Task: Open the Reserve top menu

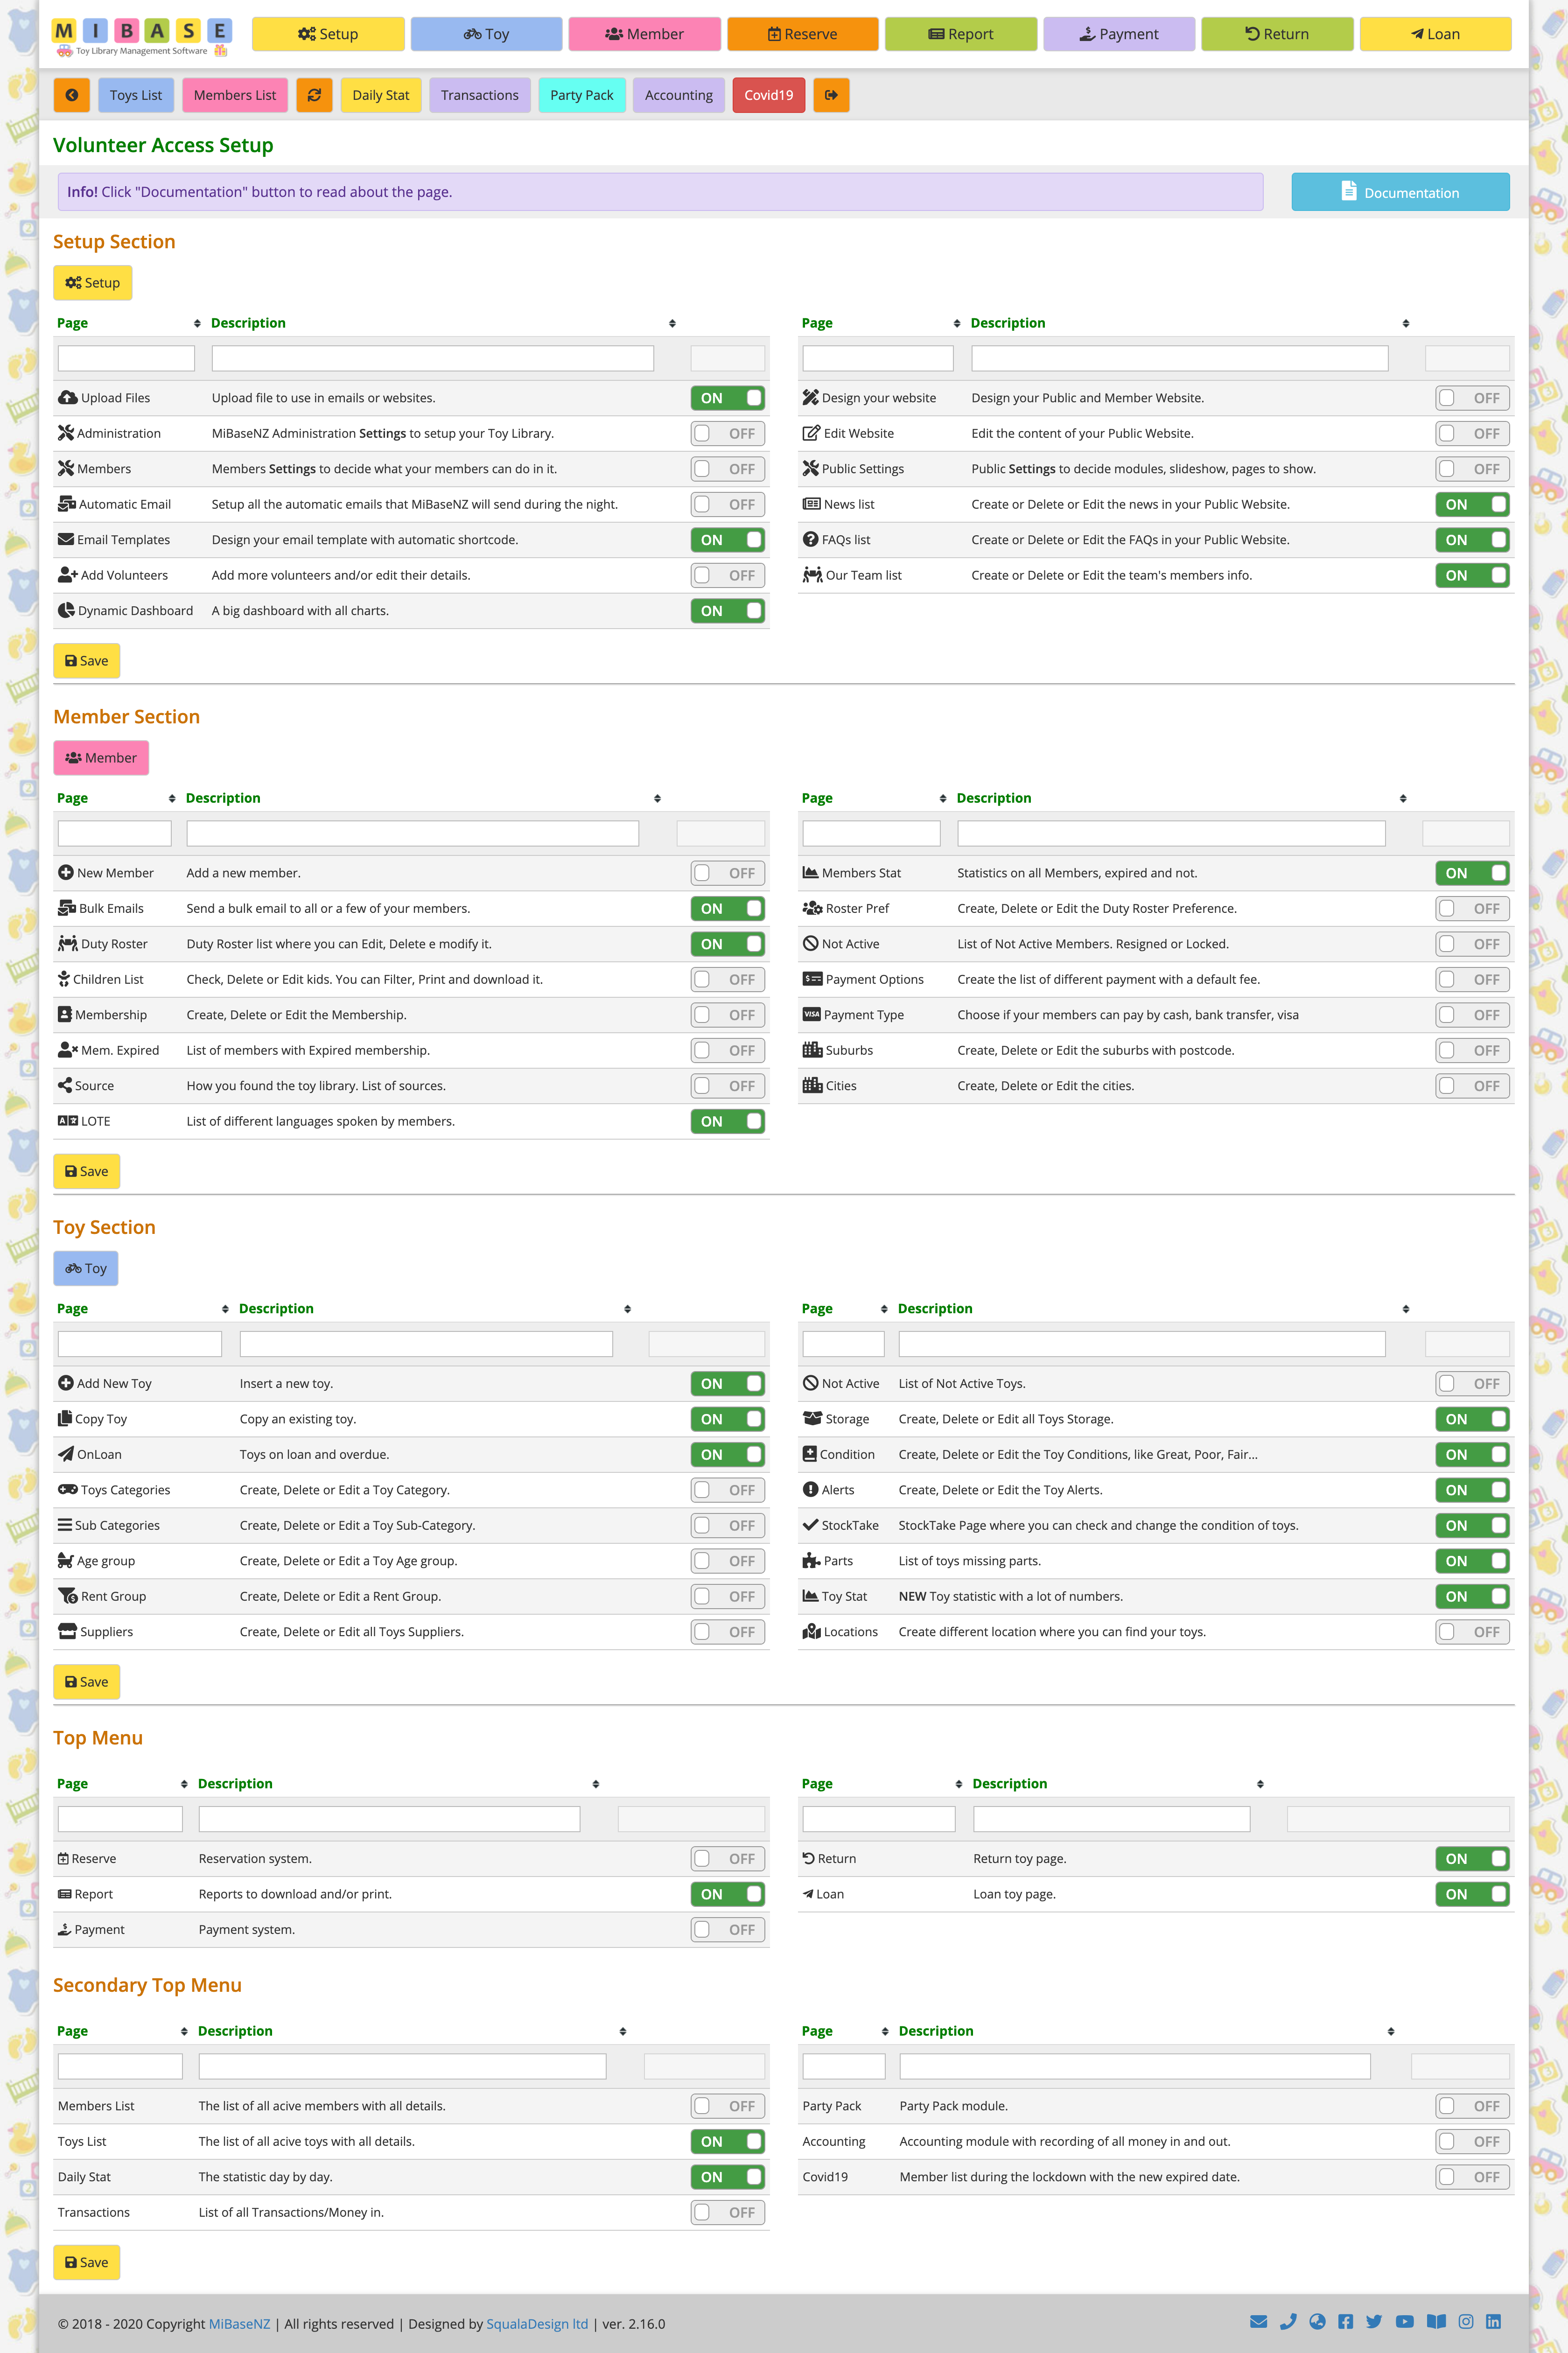Action: [x=803, y=34]
